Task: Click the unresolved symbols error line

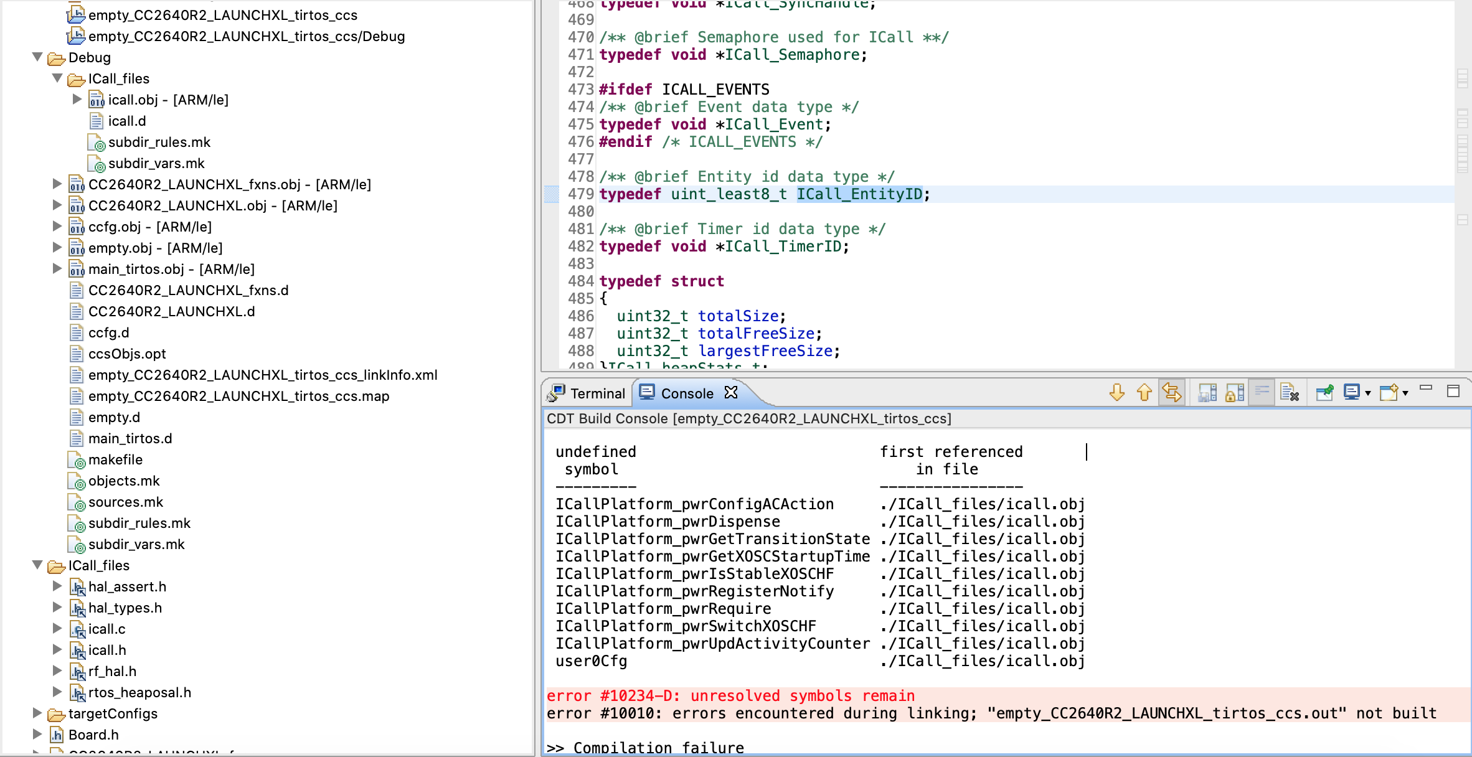Action: click(730, 696)
